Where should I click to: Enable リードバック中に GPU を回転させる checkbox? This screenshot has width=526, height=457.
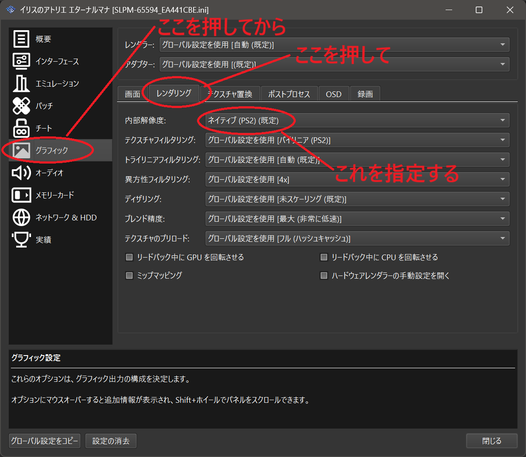point(129,257)
